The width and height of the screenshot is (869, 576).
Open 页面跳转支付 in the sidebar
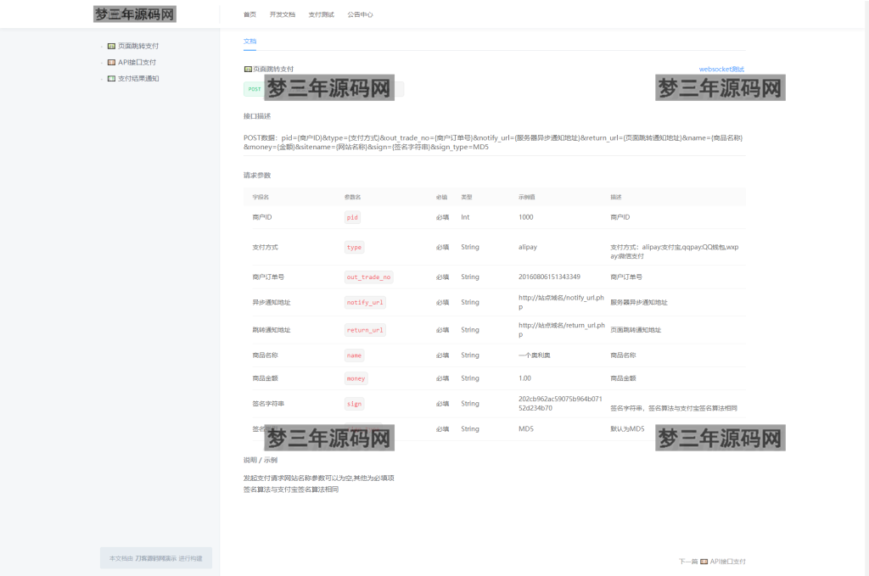pos(138,46)
